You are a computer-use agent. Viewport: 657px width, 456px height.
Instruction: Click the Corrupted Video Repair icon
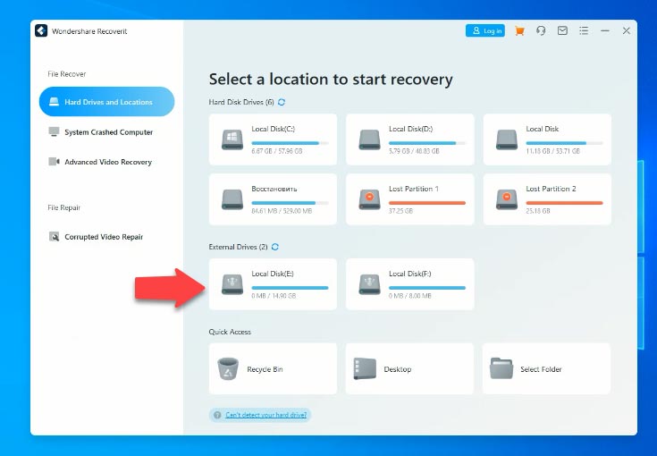pos(54,236)
